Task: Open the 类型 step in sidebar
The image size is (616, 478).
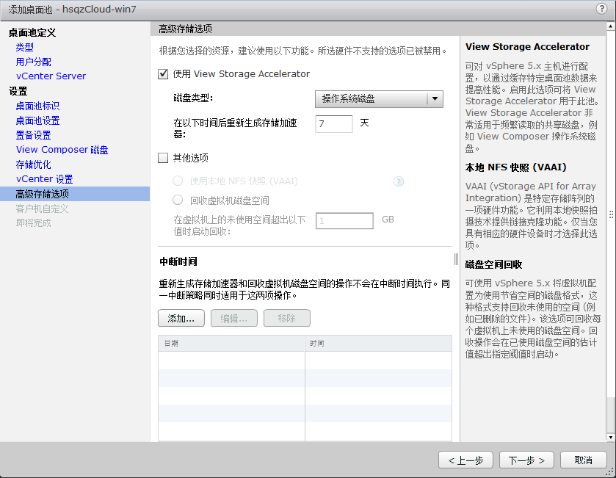Action: pos(25,47)
